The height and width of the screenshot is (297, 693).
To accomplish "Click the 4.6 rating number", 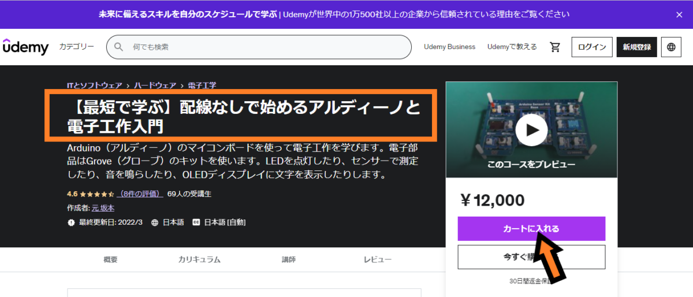I will point(72,194).
